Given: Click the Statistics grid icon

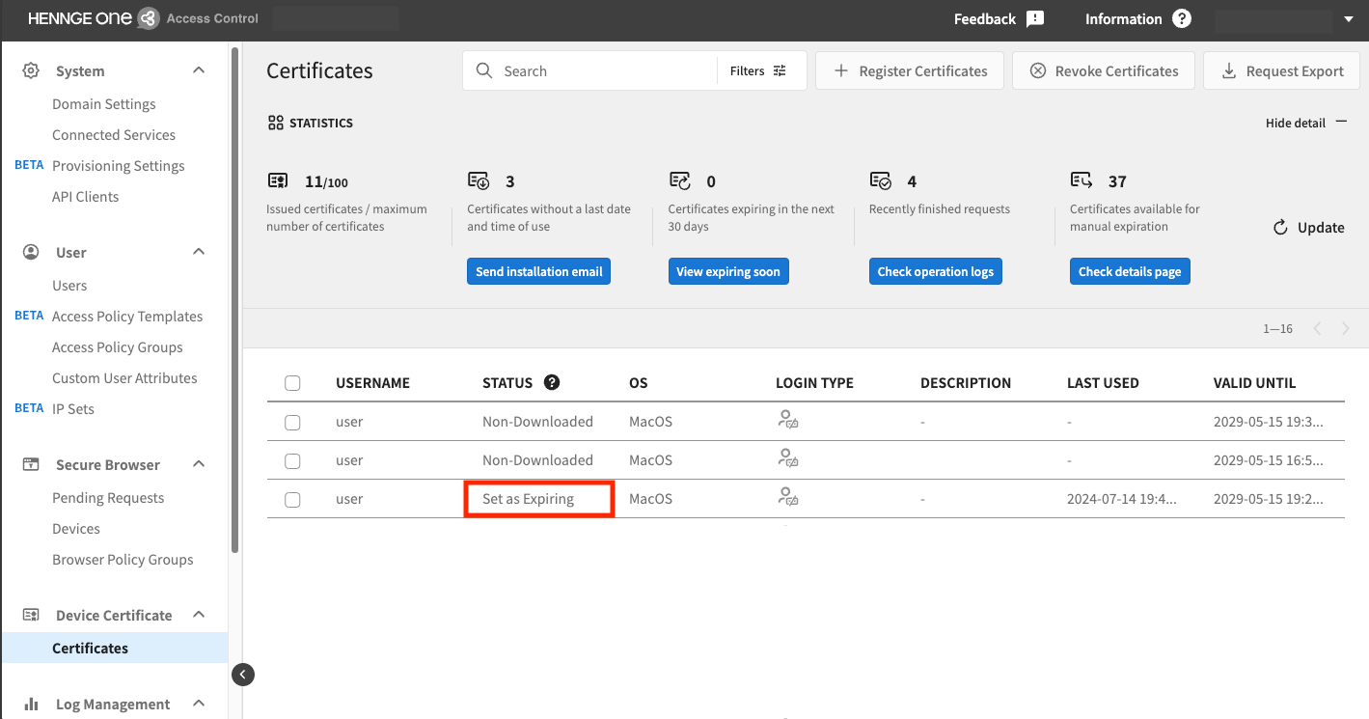Looking at the screenshot, I should coord(275,123).
